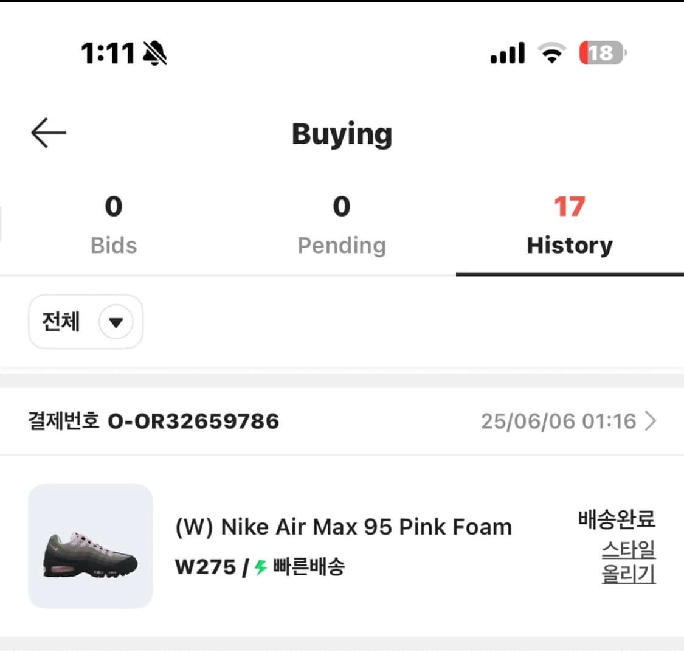Tap the Wi-Fi icon in the status bar

click(x=551, y=54)
